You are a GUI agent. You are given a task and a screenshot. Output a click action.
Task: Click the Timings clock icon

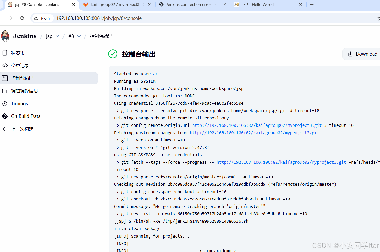click(5, 104)
